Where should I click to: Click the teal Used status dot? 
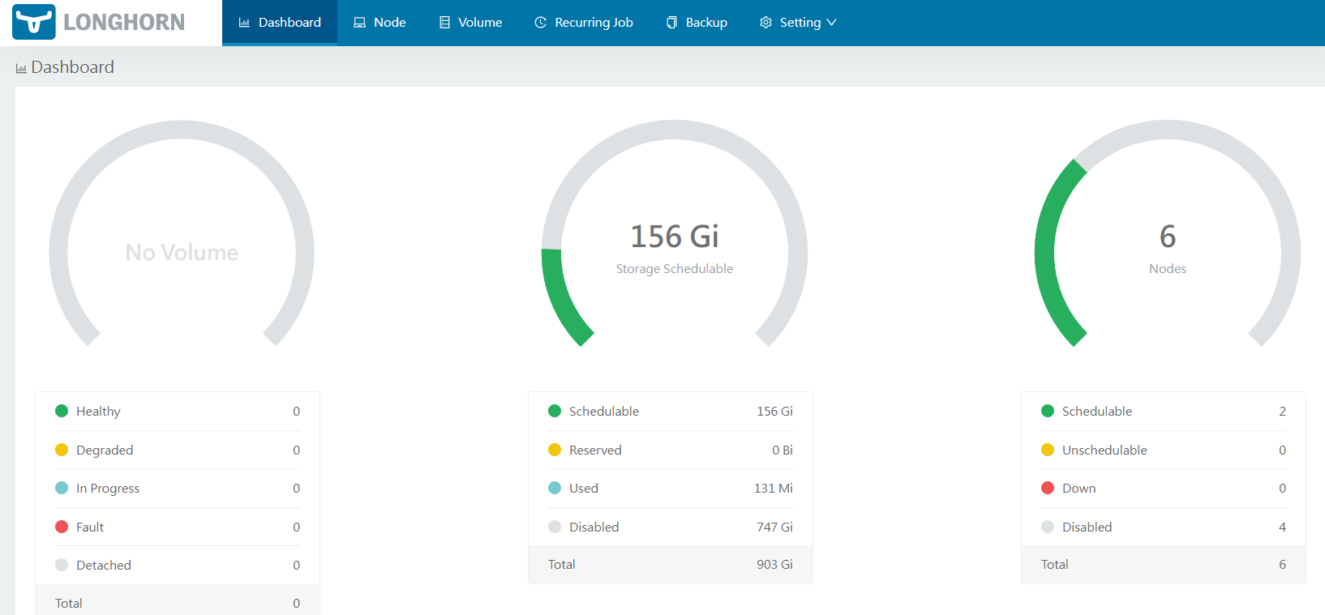coord(555,488)
